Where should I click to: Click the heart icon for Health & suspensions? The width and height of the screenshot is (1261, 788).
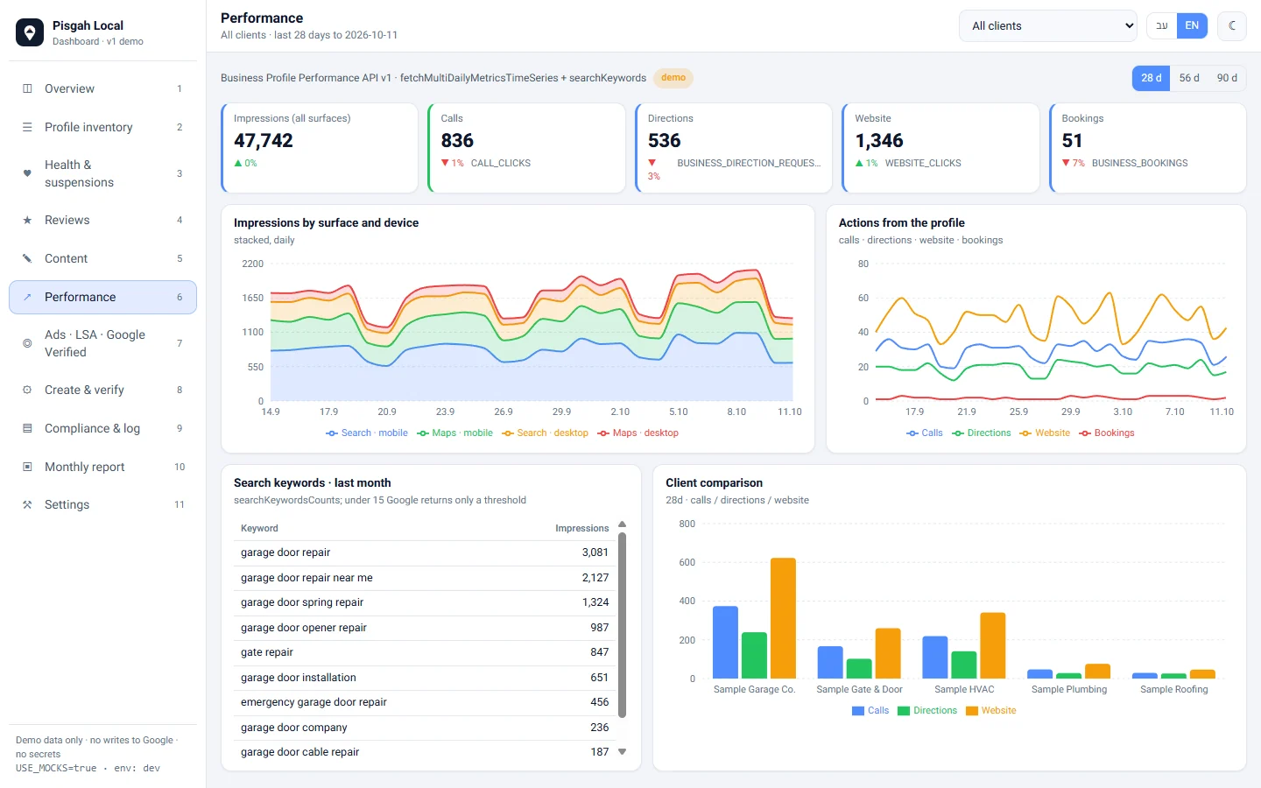click(x=27, y=173)
